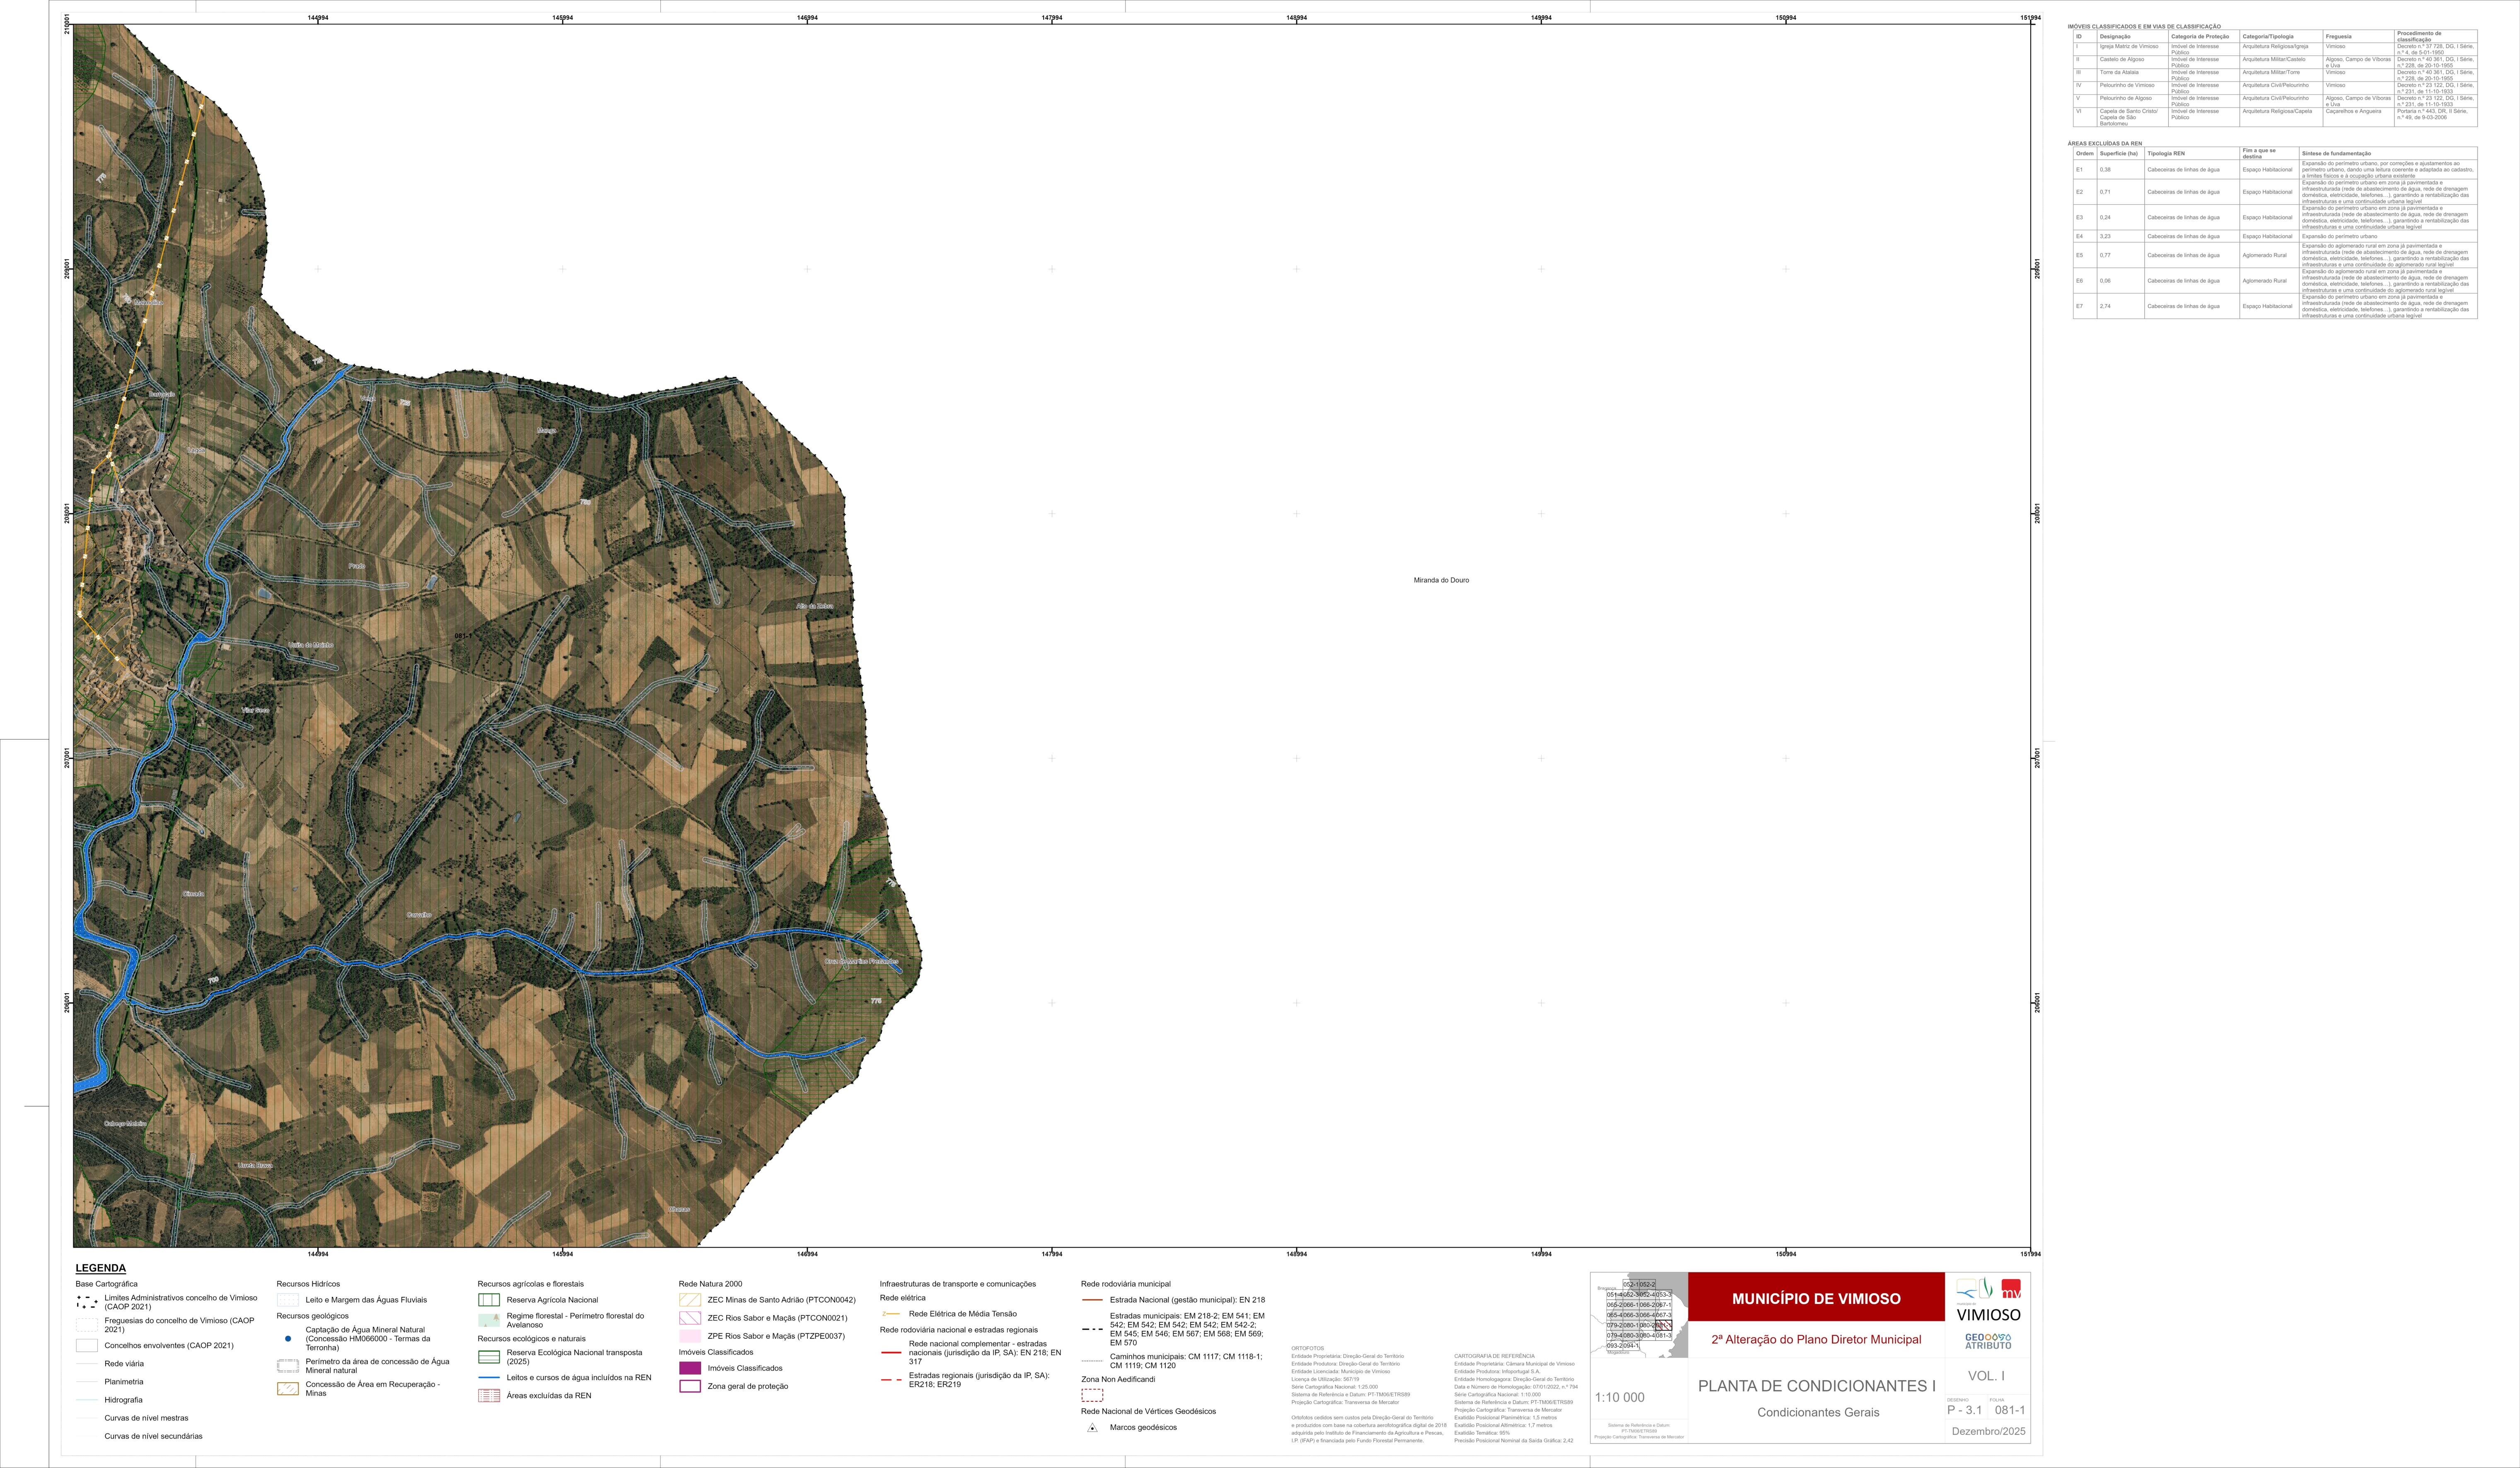Viewport: 2520px width, 1468px height.
Task: Click highlighted sheet 081-1 in index map
Action: pyautogui.click(x=1664, y=1325)
